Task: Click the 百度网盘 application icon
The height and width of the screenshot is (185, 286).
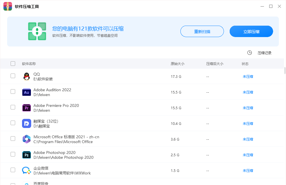Action: (26, 183)
